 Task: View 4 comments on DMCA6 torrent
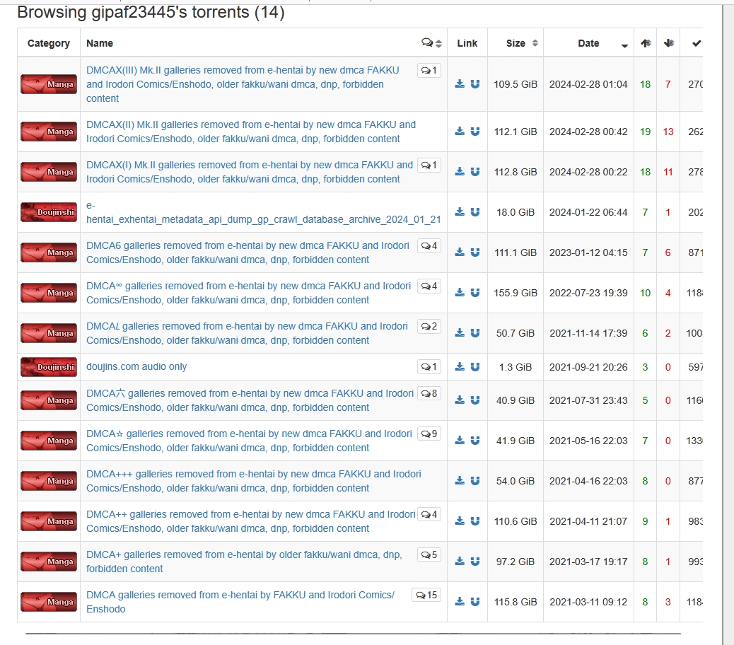click(x=429, y=245)
